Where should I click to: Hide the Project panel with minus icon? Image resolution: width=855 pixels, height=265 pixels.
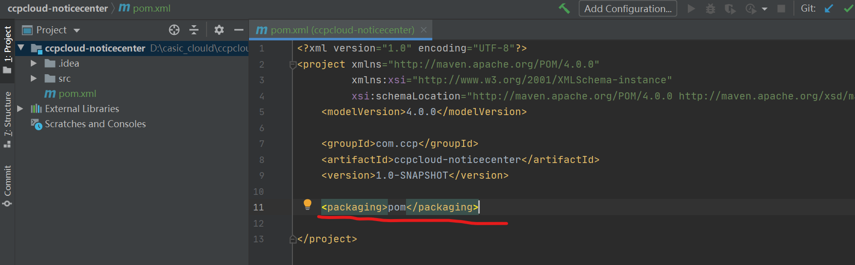[239, 30]
